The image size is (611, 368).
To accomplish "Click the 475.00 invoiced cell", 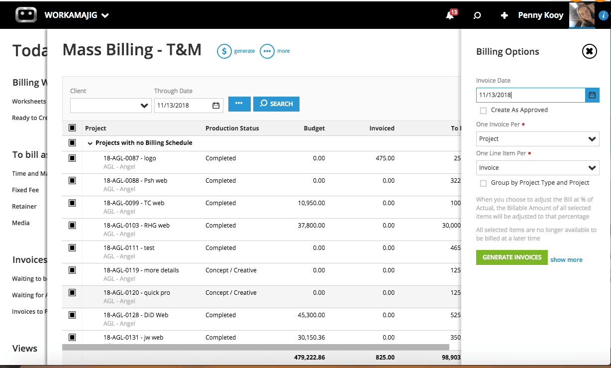I will pos(385,158).
